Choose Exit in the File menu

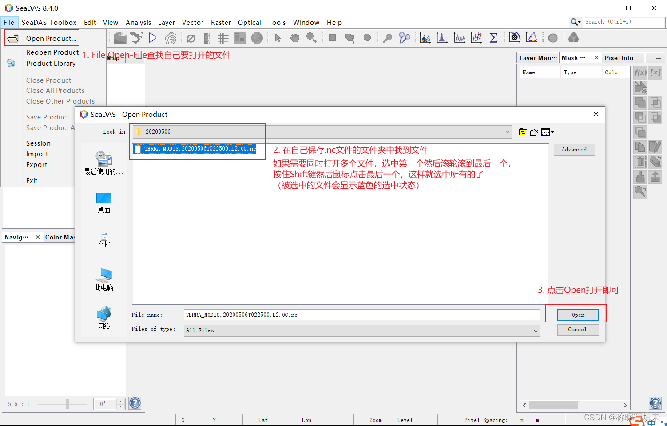(32, 181)
